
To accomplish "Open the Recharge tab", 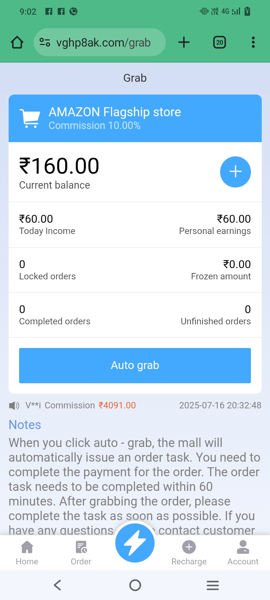I will pyautogui.click(x=189, y=552).
